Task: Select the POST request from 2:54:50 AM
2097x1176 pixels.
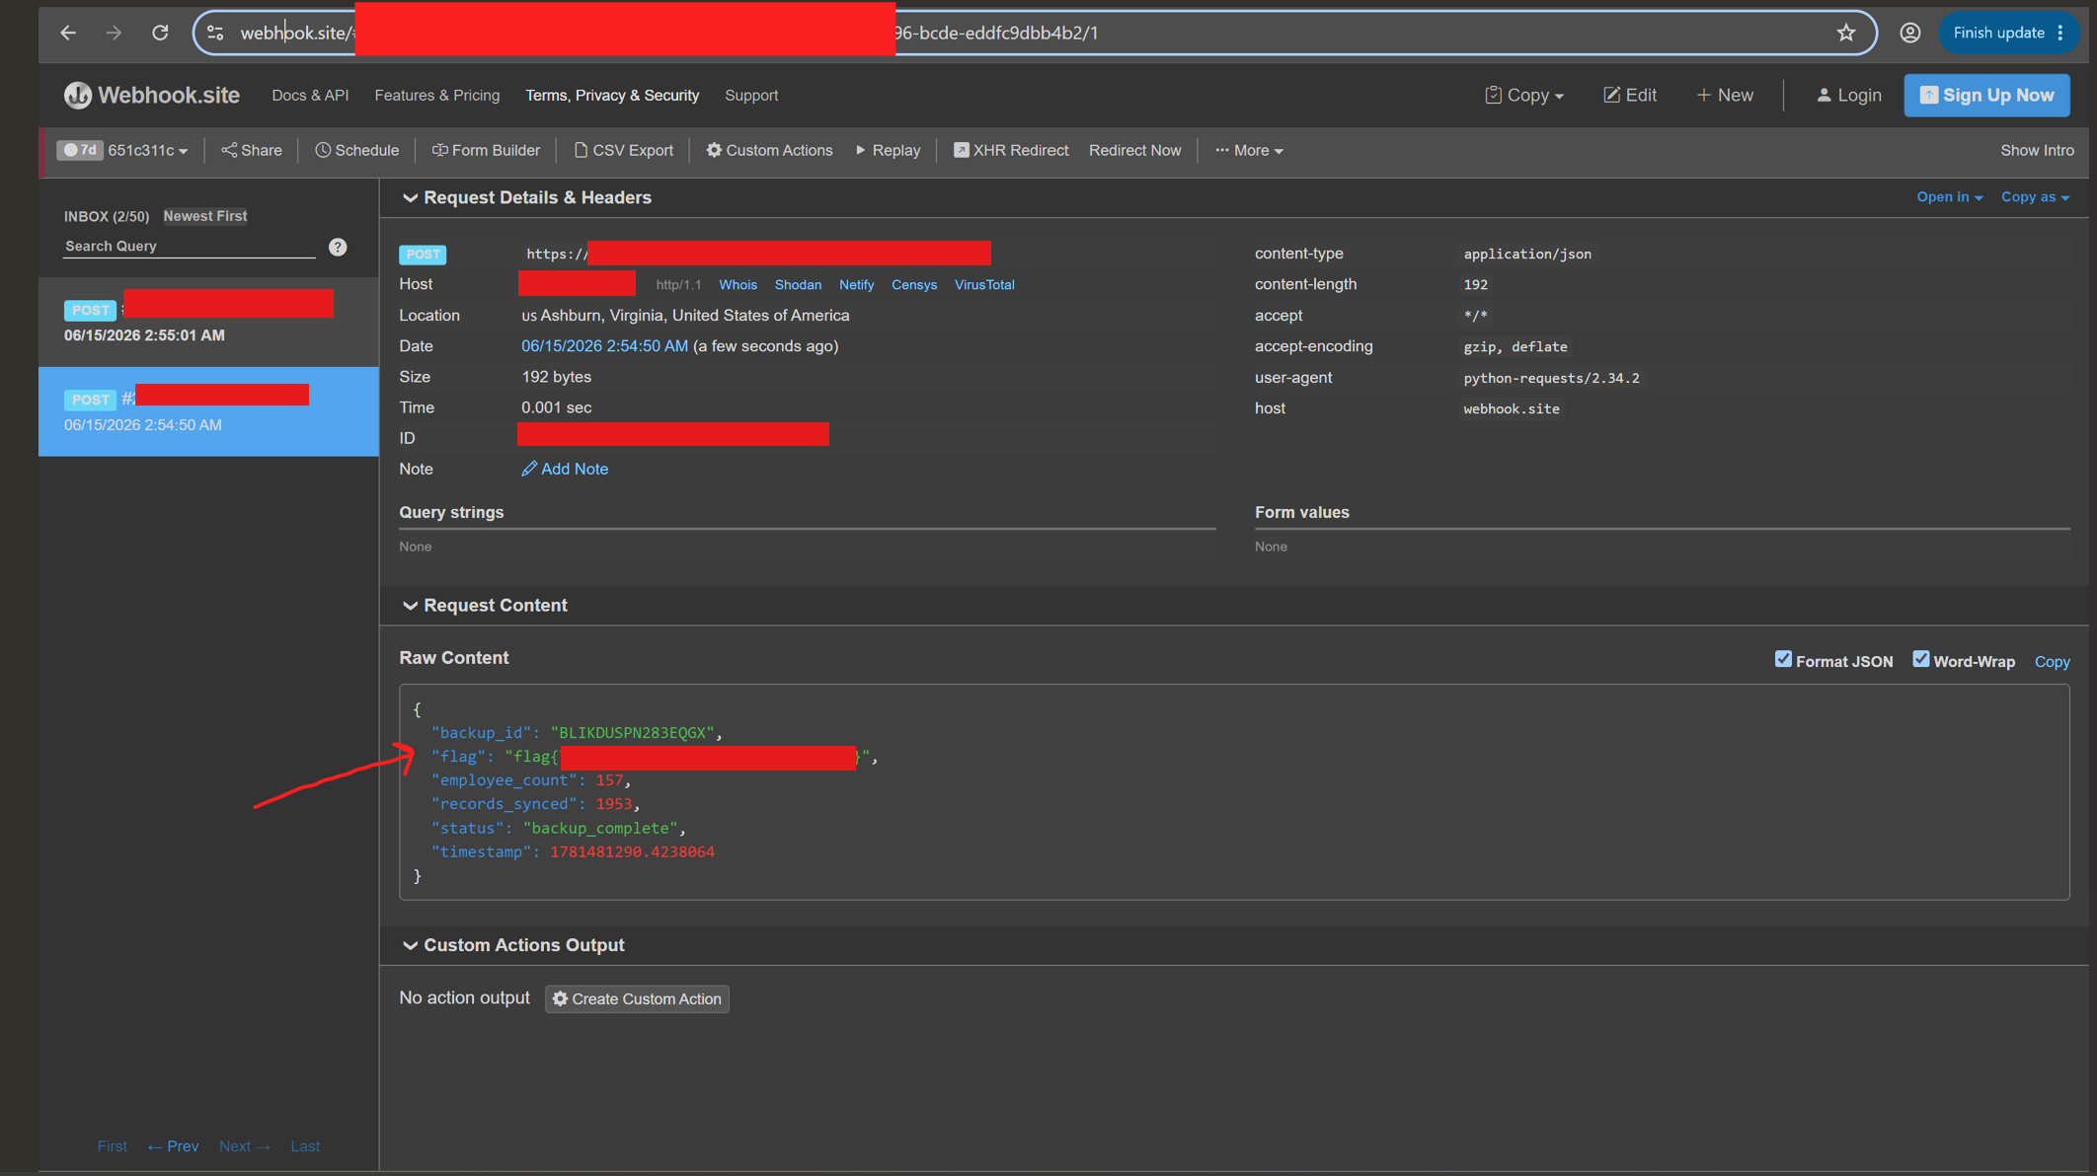Action: 208,411
